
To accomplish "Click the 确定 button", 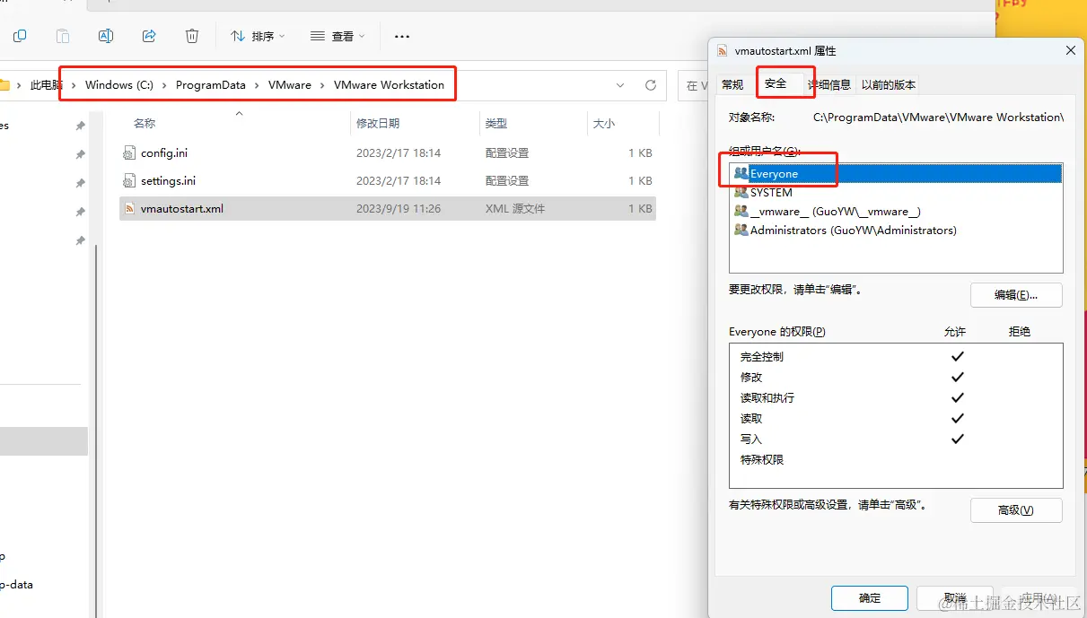I will click(x=870, y=598).
